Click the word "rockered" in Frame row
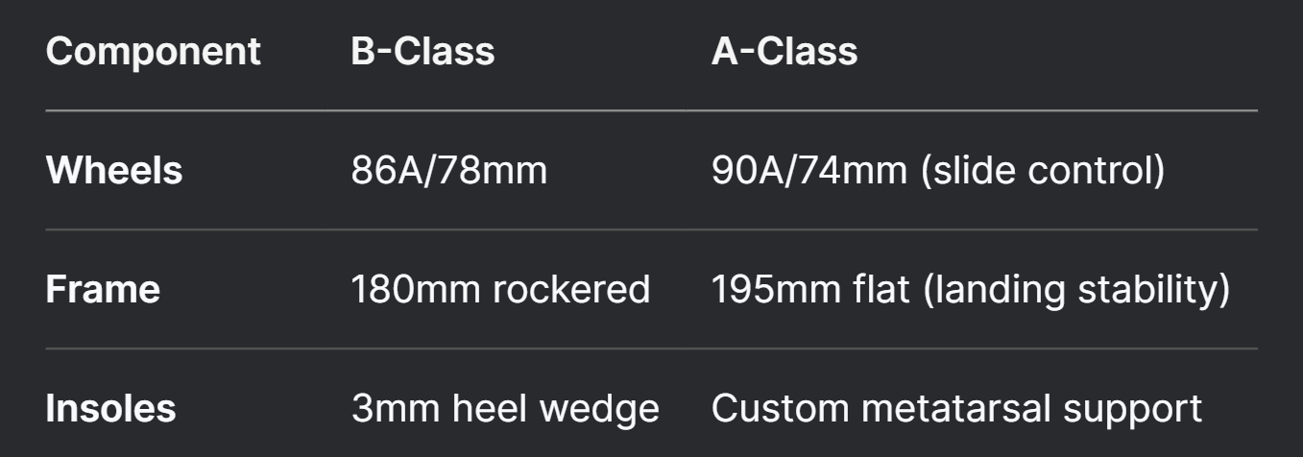Image resolution: width=1303 pixels, height=457 pixels. 571,289
